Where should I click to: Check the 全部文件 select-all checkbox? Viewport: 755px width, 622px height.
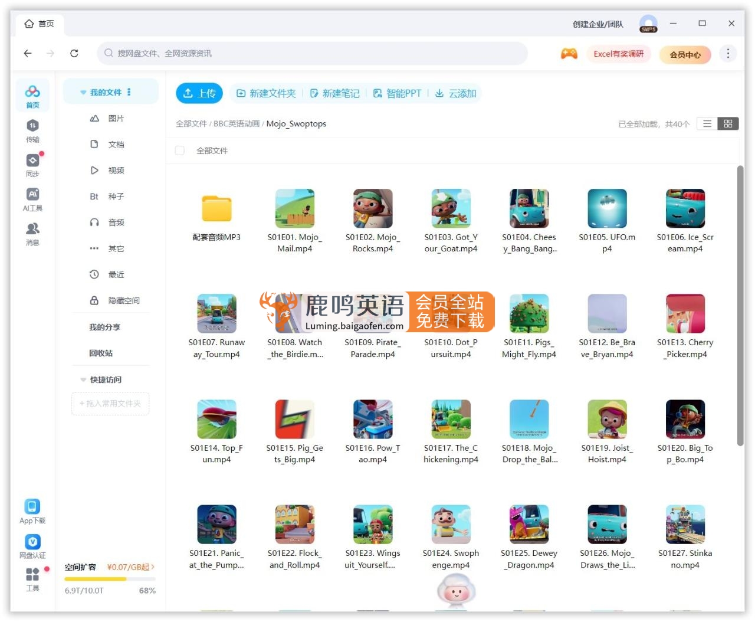pyautogui.click(x=179, y=150)
